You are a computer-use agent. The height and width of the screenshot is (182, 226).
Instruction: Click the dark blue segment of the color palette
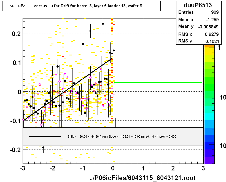(x=209, y=146)
